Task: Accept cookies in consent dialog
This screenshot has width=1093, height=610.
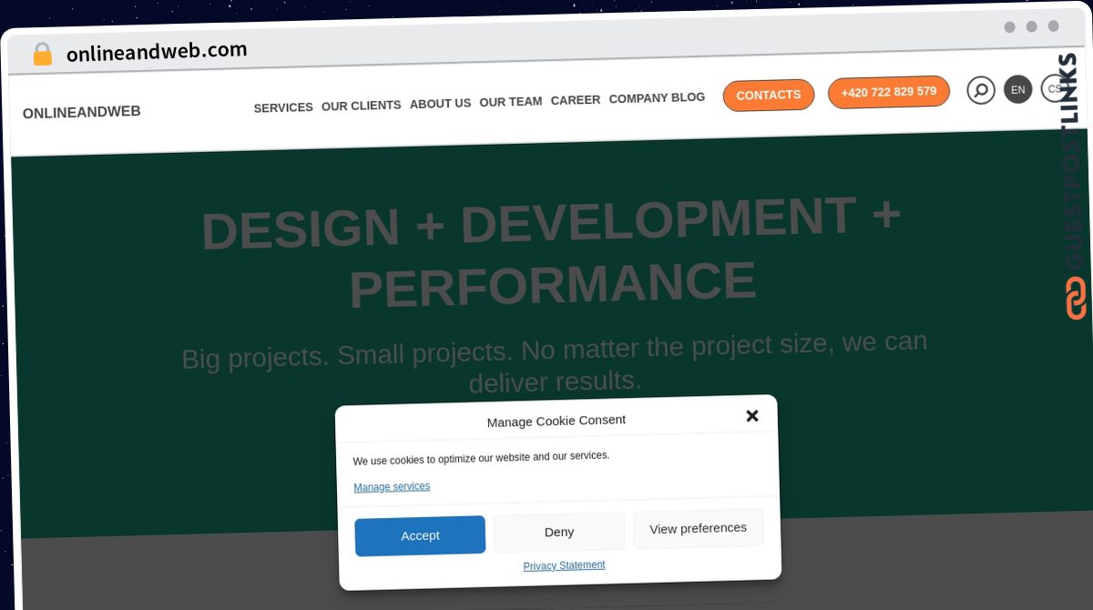Action: click(x=420, y=535)
